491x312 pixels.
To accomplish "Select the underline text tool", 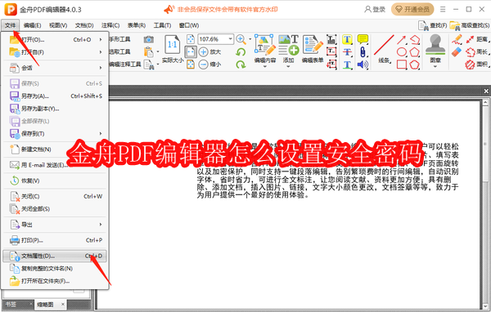I will 347,65.
